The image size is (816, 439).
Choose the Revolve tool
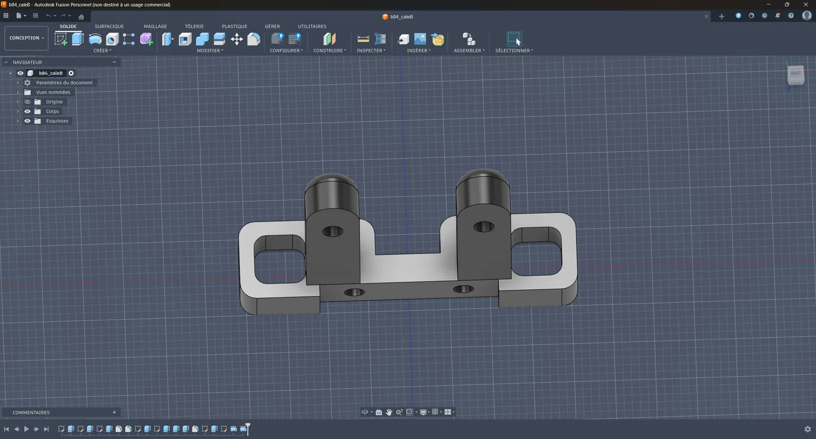click(95, 39)
